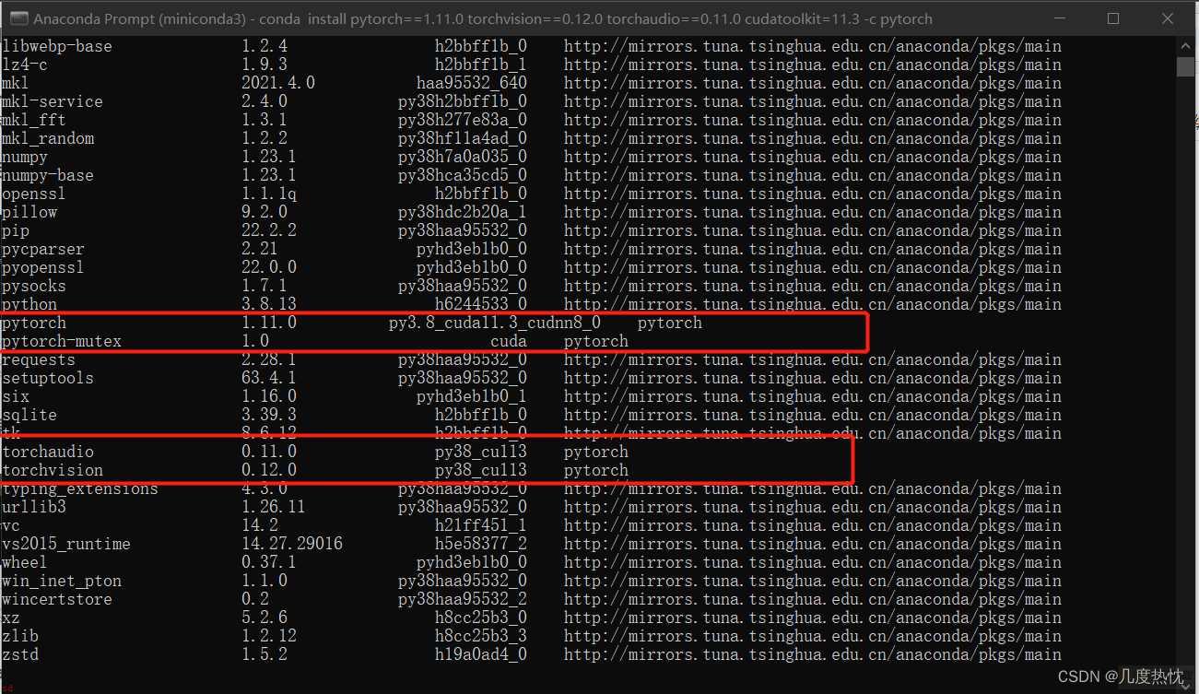
Task: Click version 1.11.0 of pytorch
Action: [x=269, y=323]
